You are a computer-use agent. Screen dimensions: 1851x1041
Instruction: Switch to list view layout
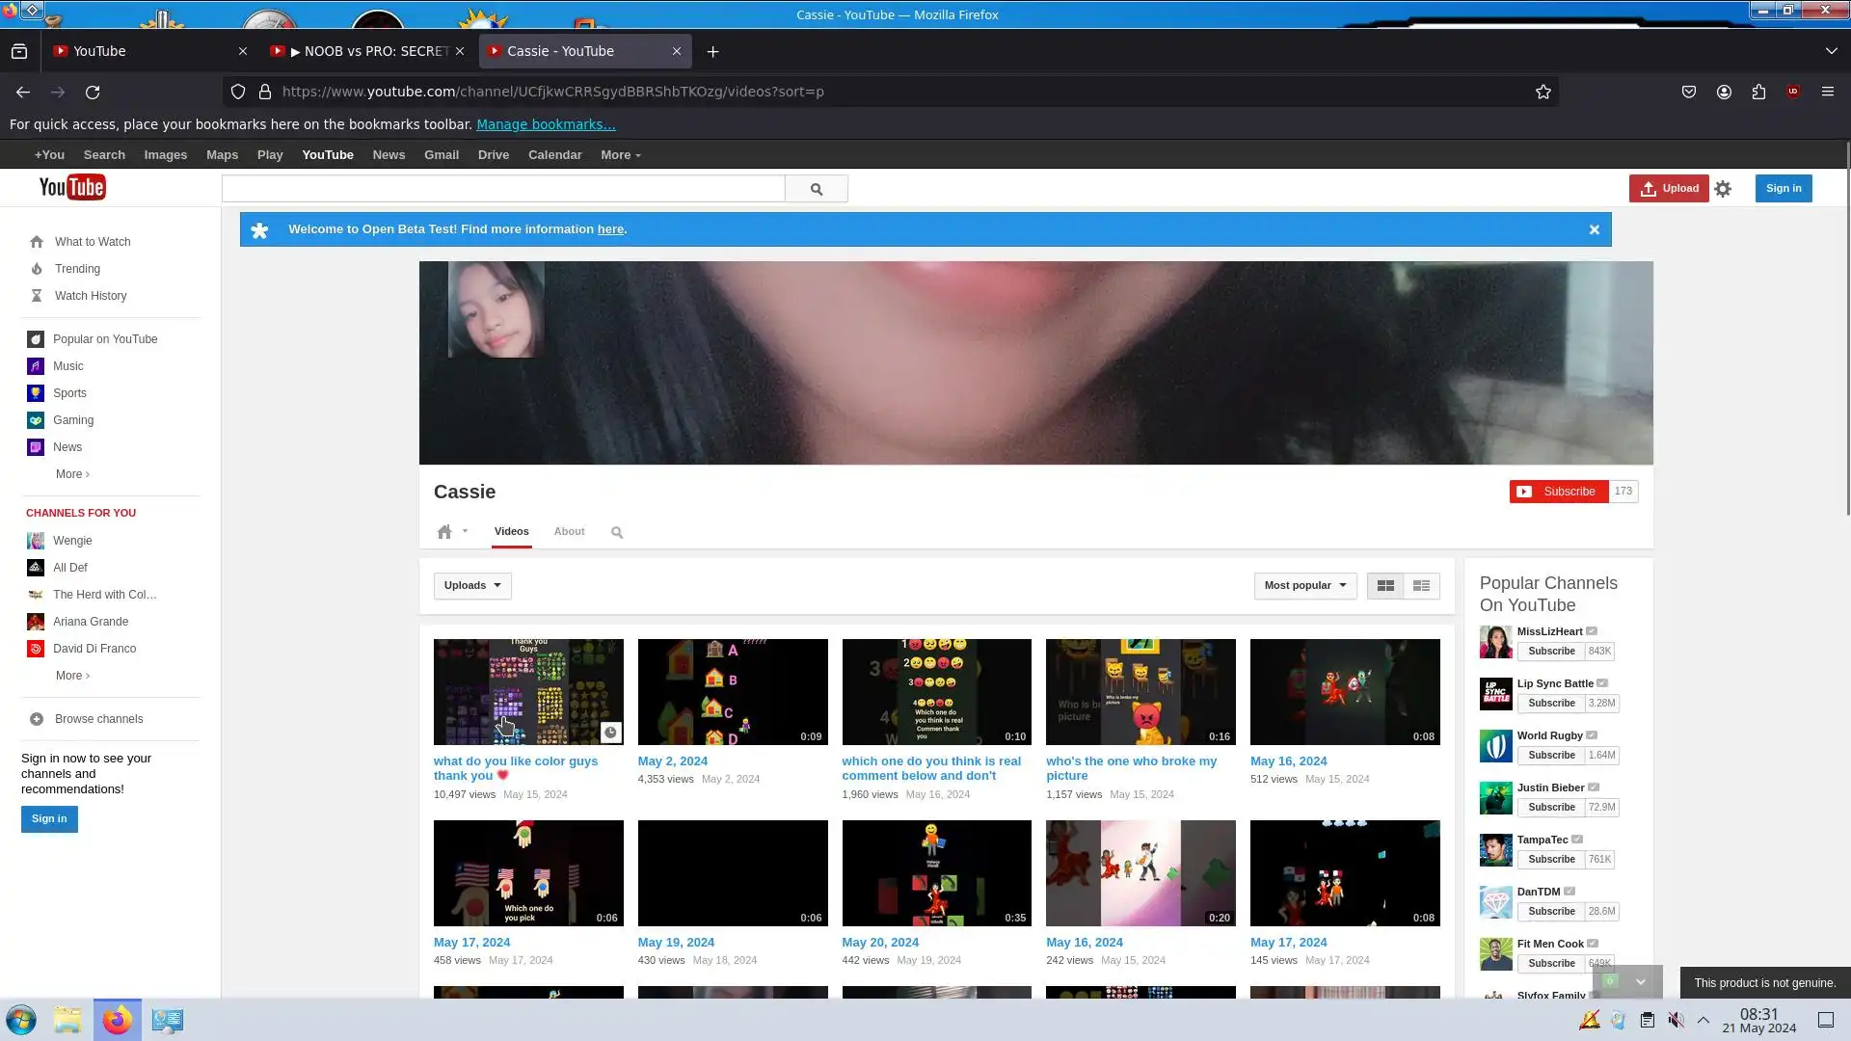pos(1421,586)
